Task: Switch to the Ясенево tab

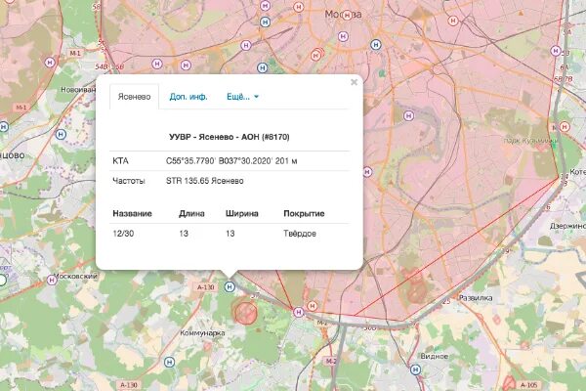Action: click(x=134, y=97)
